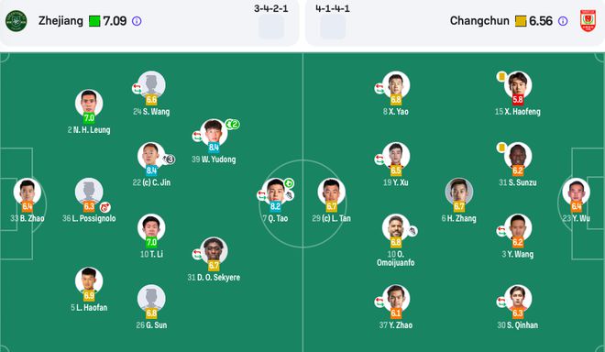Click substitution icon beside S. Wang
This screenshot has height=352, width=605.
(x=137, y=89)
